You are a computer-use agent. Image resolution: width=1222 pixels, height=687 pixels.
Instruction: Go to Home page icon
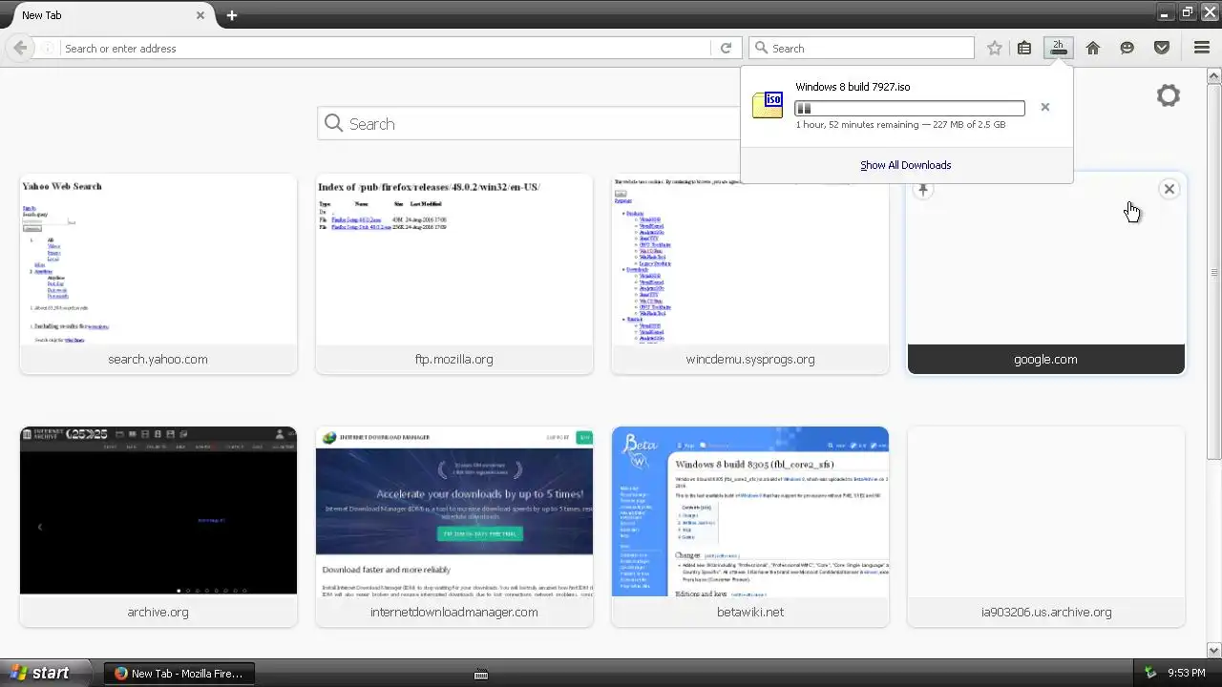point(1093,48)
